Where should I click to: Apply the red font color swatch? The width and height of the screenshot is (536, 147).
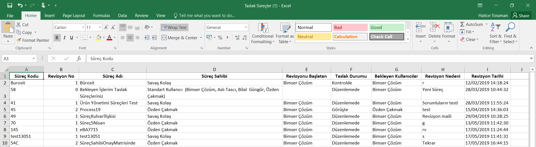click(109, 38)
